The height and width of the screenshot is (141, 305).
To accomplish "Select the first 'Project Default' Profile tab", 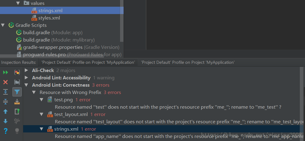I will click(88, 63).
